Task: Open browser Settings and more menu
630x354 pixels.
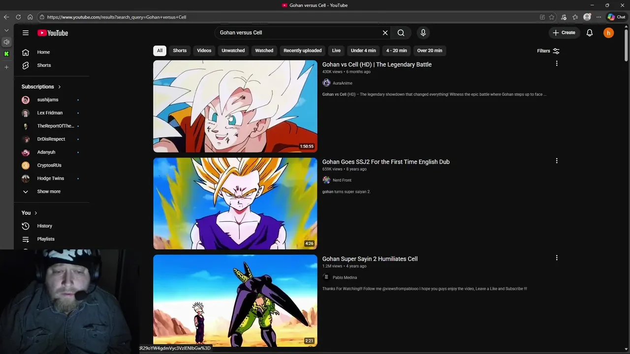Action: click(598, 17)
